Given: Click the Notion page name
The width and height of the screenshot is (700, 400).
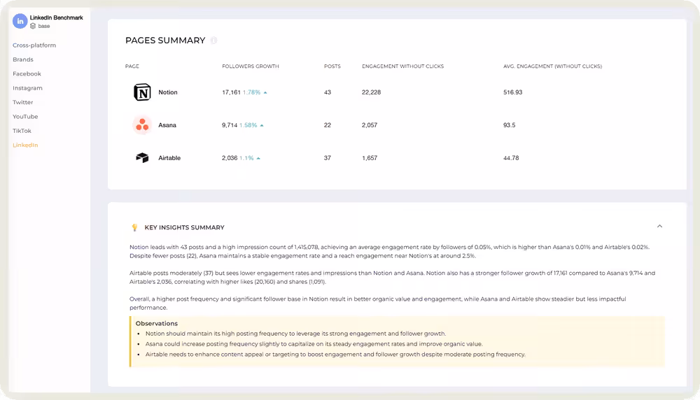Looking at the screenshot, I should click(x=168, y=92).
